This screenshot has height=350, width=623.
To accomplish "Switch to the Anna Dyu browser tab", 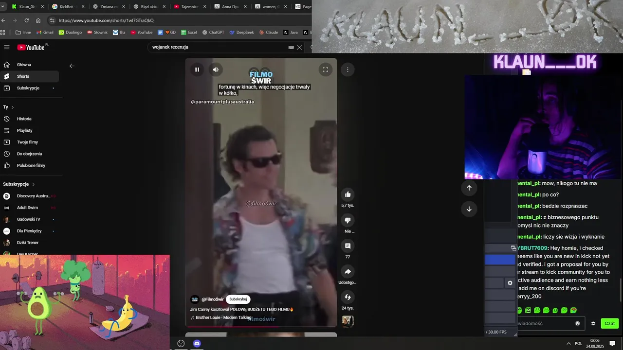I will [230, 7].
